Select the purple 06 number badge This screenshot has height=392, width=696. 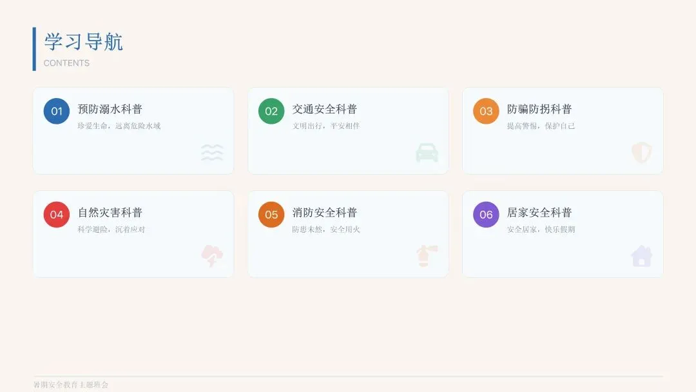(x=486, y=215)
